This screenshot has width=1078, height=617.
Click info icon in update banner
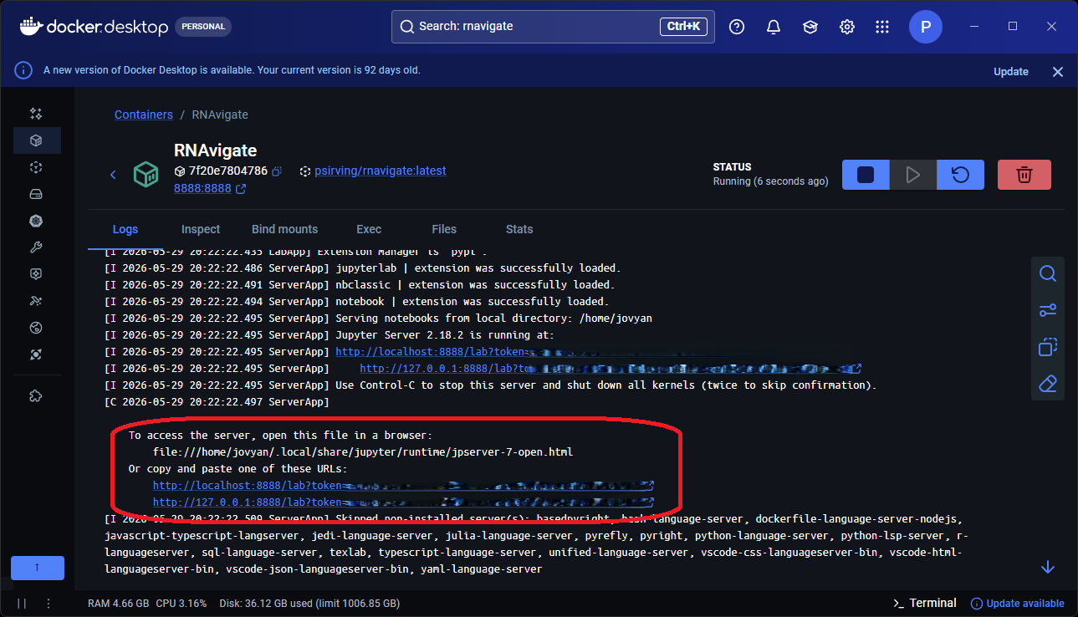[23, 71]
